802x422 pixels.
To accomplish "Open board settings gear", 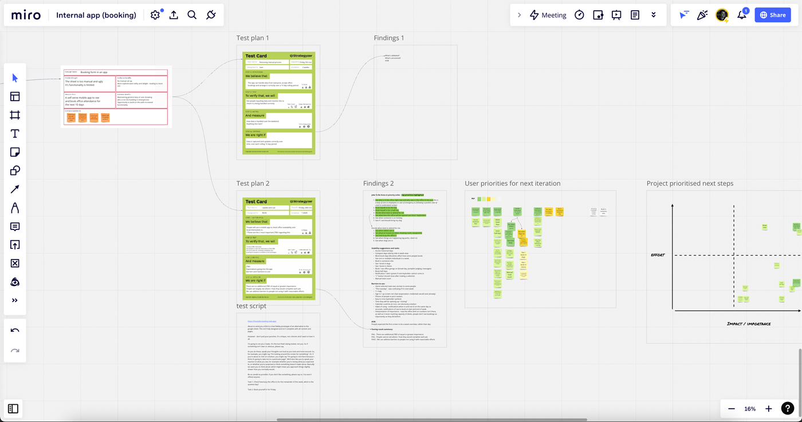I will (155, 15).
